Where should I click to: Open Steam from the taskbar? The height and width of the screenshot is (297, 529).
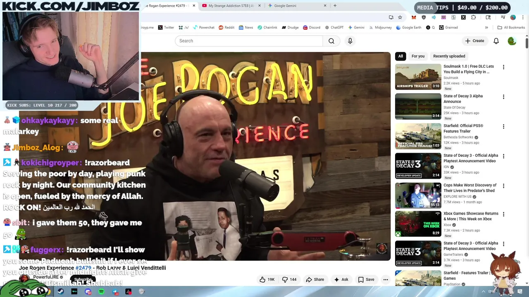61,292
